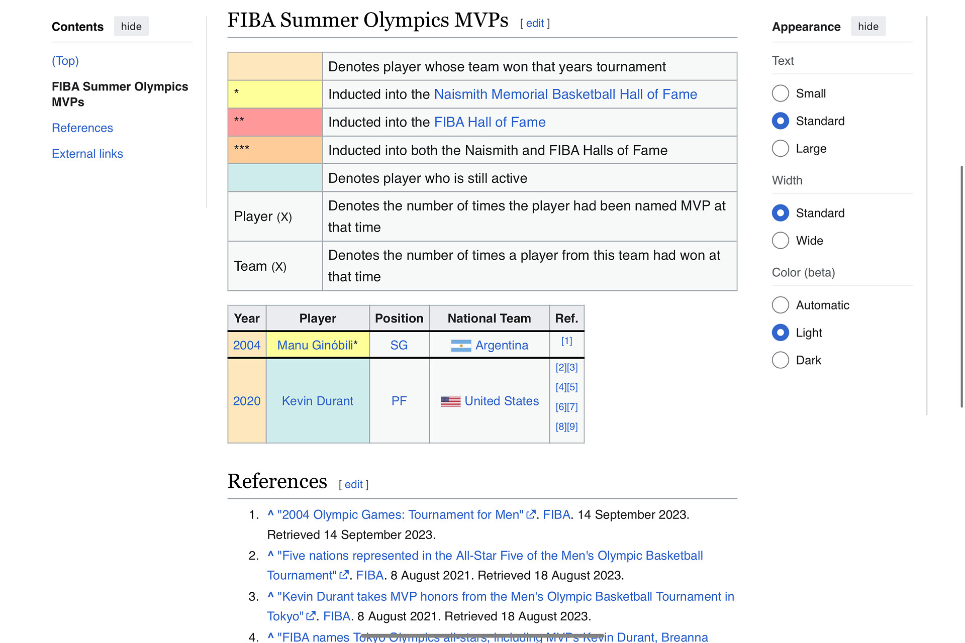Screen dimensions: 965x643
Task: Jump to References in Contents
Action: [82, 128]
